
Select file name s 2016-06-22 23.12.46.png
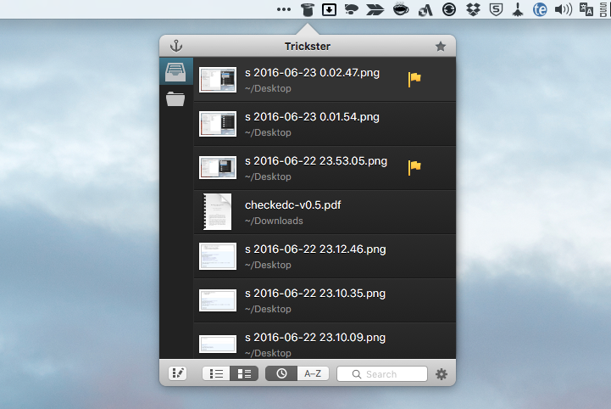click(x=315, y=249)
